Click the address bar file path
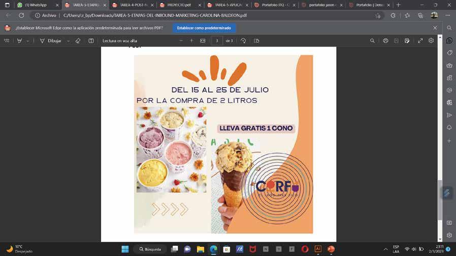 pos(155,15)
